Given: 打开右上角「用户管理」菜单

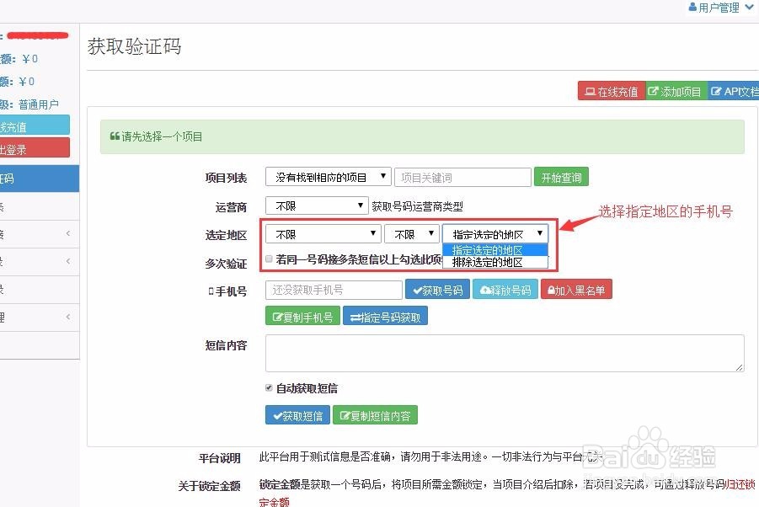Looking at the screenshot, I should coord(721,8).
